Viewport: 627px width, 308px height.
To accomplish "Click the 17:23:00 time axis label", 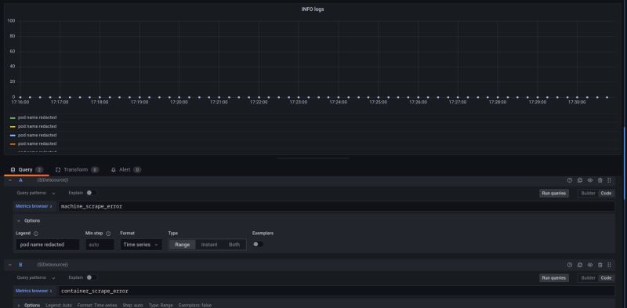I will click(x=299, y=103).
